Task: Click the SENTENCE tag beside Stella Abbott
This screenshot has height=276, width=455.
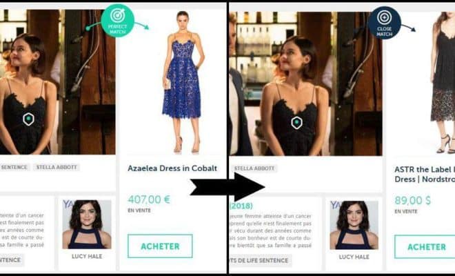Action: 14,168
